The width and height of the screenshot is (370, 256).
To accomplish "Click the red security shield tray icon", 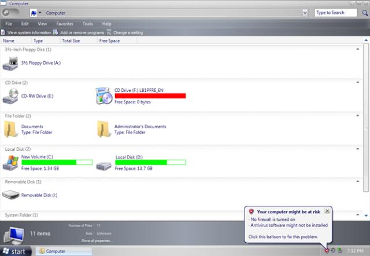I will point(327,251).
